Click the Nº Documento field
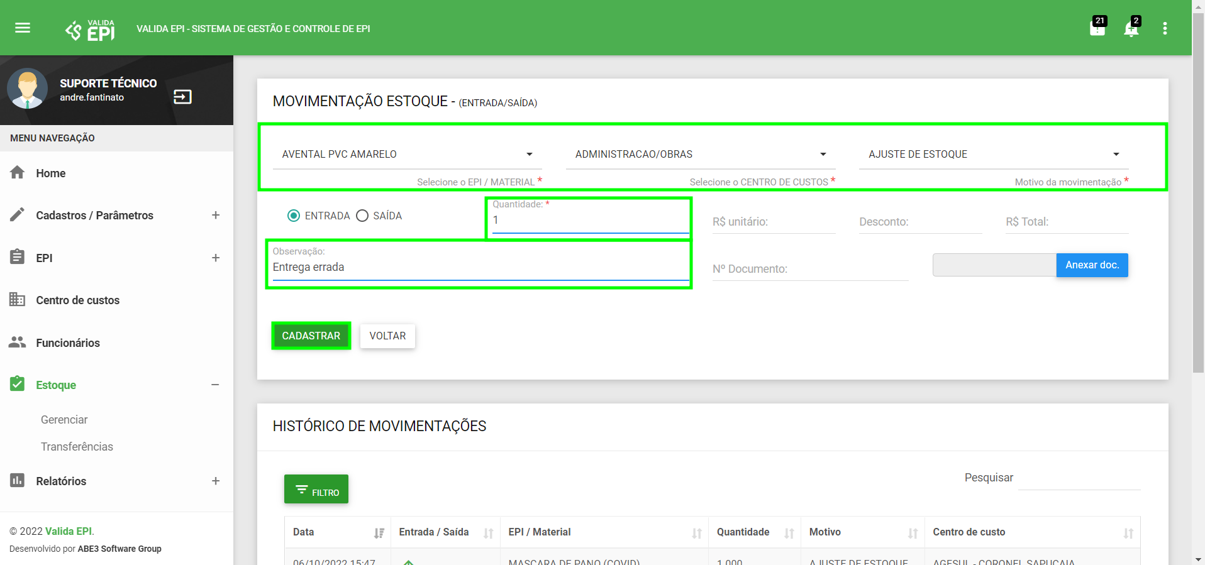This screenshot has height=565, width=1205. click(810, 269)
